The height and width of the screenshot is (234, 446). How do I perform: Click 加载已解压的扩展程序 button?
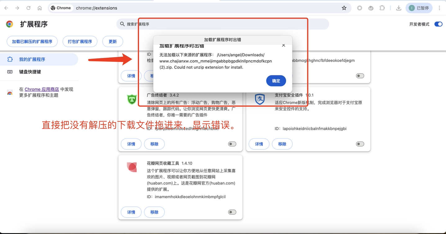[x=32, y=42]
